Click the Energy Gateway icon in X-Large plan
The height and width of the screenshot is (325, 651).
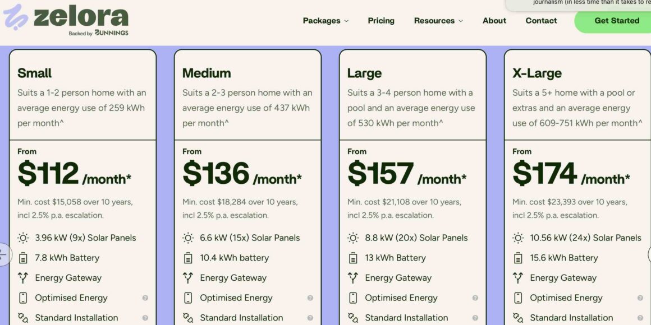pos(517,277)
